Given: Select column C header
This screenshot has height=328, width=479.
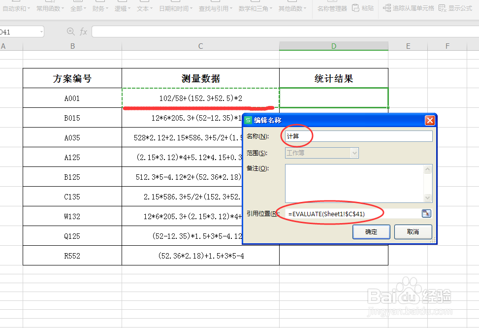Looking at the screenshot, I should (200, 46).
